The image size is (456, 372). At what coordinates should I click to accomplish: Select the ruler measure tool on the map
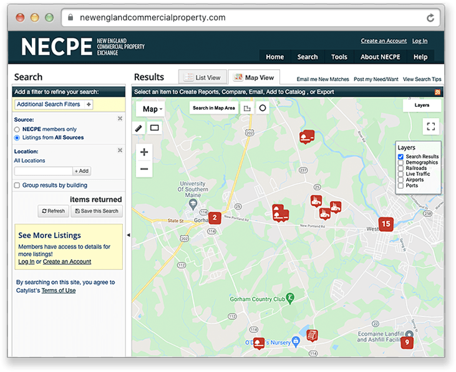pos(138,128)
